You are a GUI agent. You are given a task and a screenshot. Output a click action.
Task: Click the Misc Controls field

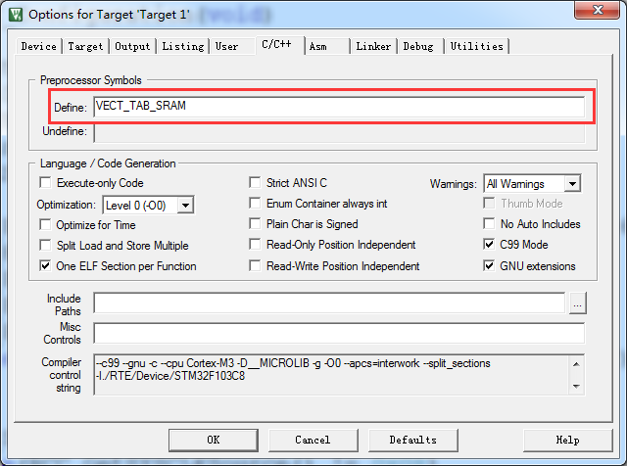click(x=339, y=333)
